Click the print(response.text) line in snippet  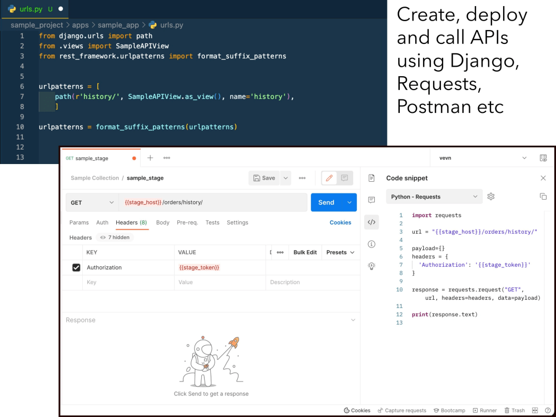click(x=445, y=315)
